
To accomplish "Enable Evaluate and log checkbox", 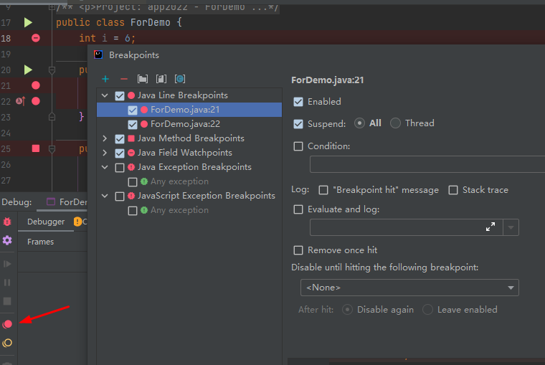I will tap(298, 209).
